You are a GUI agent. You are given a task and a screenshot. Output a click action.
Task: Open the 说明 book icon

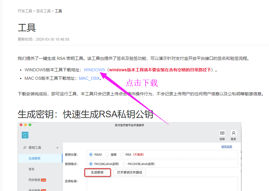pyautogui.click(x=222, y=133)
